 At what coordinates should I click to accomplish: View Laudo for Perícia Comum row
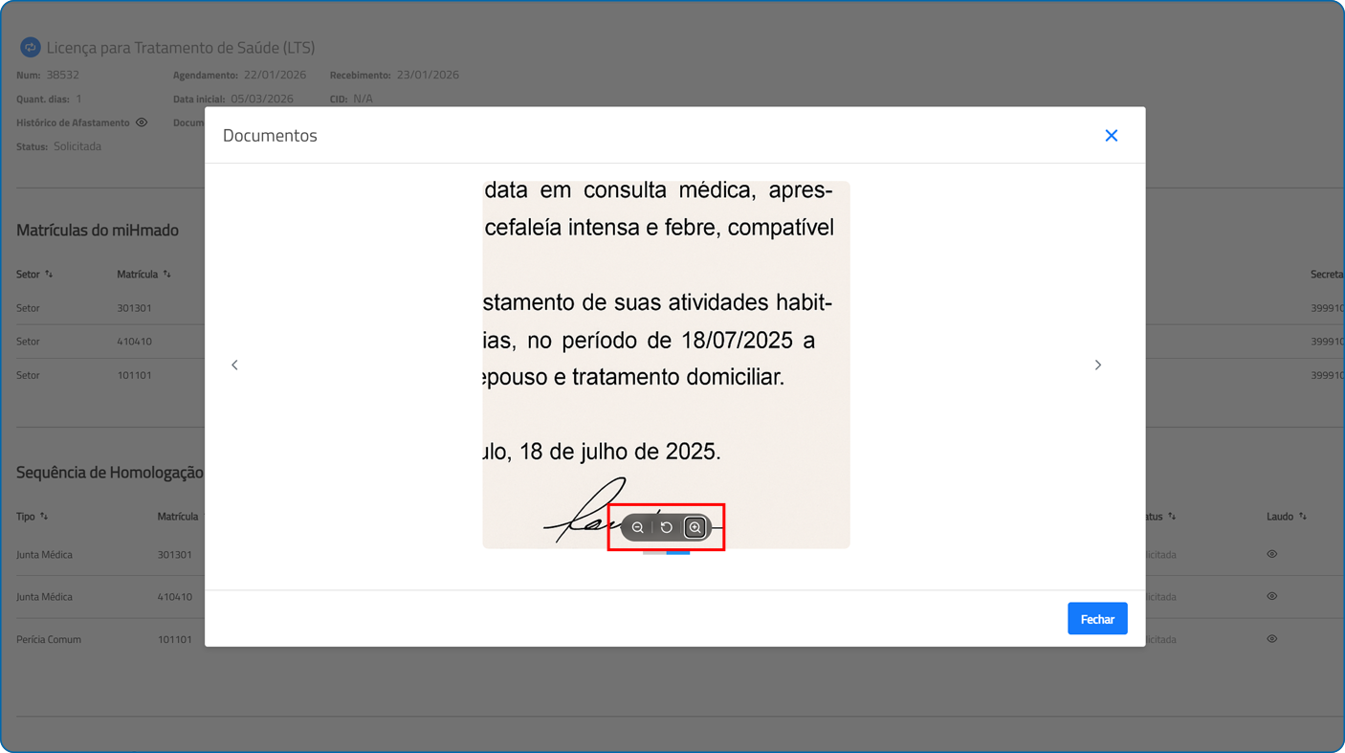(x=1271, y=639)
